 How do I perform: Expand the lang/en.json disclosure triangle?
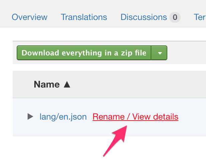(x=30, y=117)
